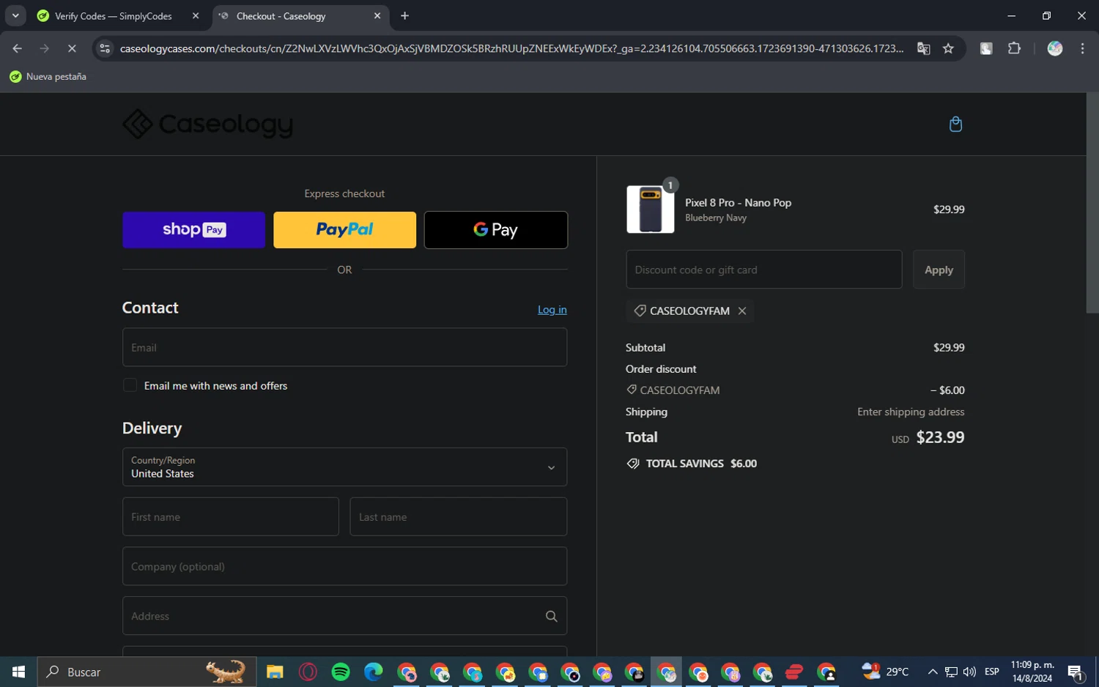Image resolution: width=1099 pixels, height=687 pixels.
Task: Open the browser extensions puzzle icon
Action: coord(1014,48)
